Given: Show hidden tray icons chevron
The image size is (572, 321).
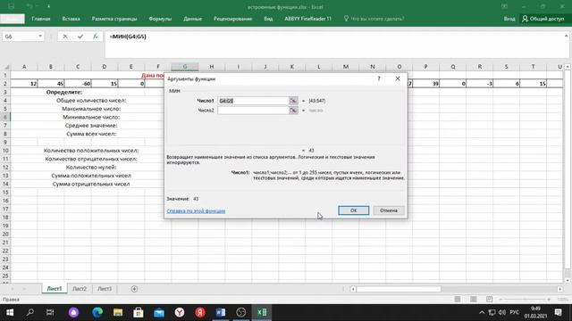Looking at the screenshot, I should (x=482, y=312).
